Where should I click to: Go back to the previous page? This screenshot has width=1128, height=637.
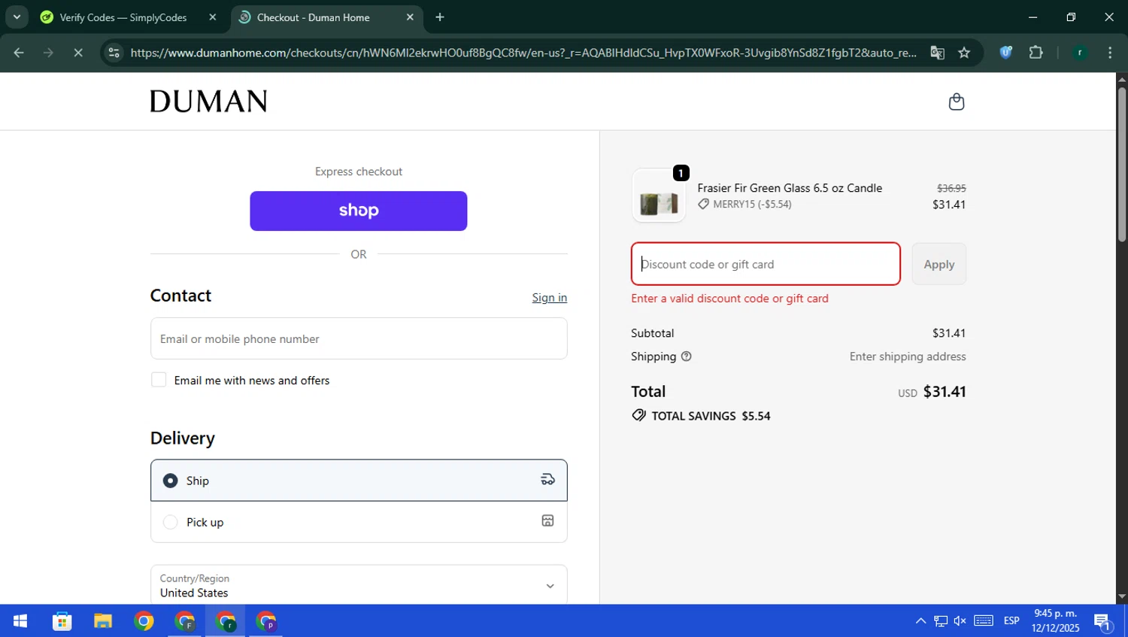(19, 53)
